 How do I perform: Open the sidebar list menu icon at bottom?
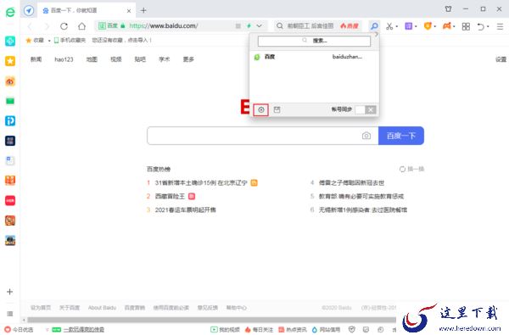tap(10, 314)
